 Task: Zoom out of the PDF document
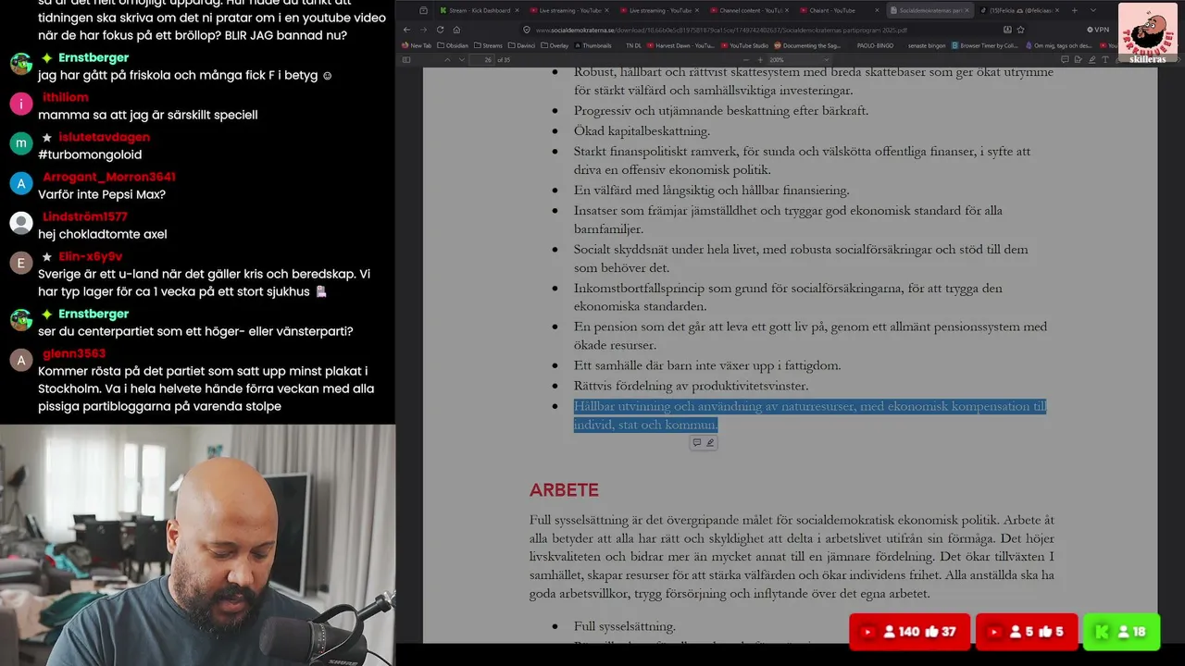click(745, 59)
